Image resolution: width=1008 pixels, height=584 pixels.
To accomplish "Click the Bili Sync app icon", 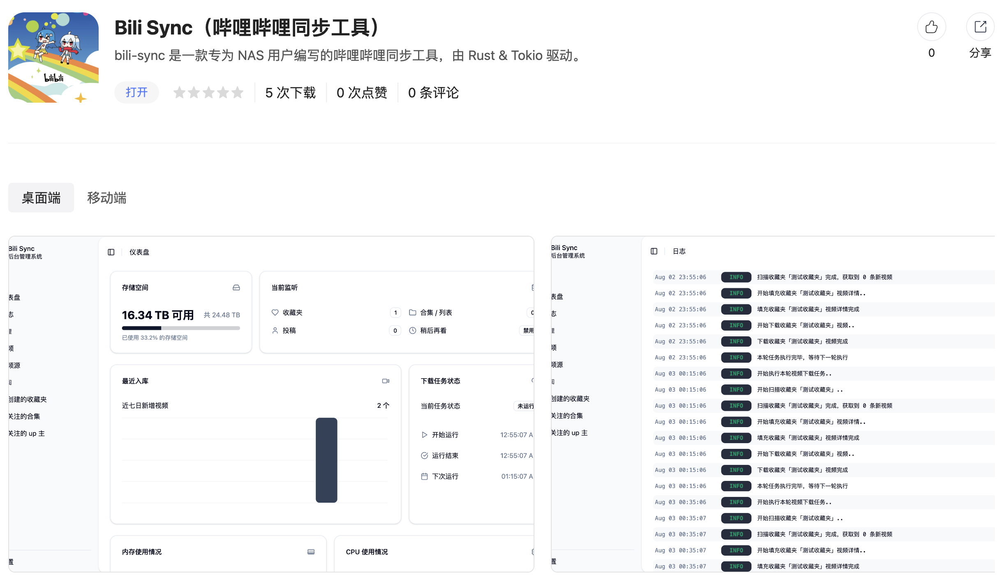I will (53, 57).
